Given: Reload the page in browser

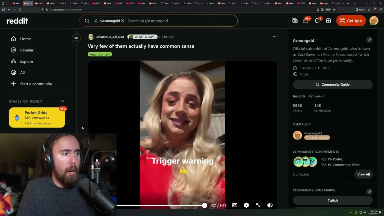Looking at the screenshot, I should (20, 10).
